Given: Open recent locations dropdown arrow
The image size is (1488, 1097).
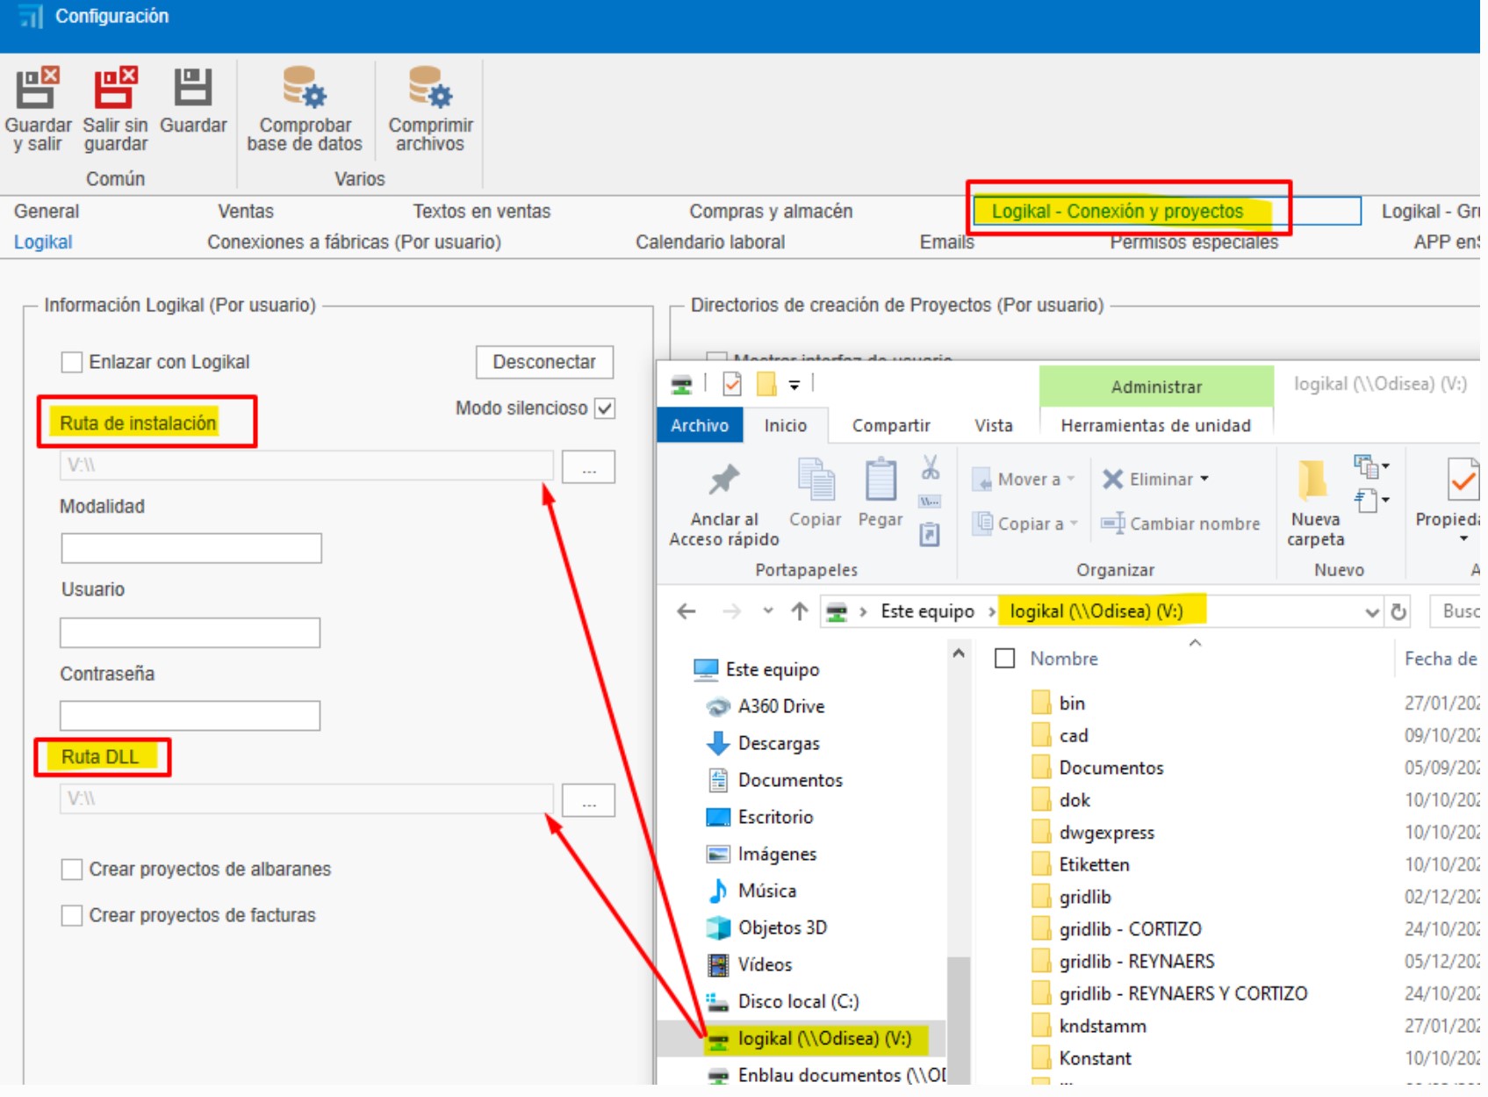Looking at the screenshot, I should pyautogui.click(x=768, y=612).
